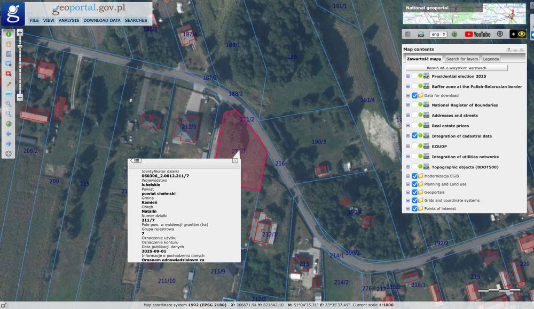Uncheck Planning and Land use checkbox

414,184
